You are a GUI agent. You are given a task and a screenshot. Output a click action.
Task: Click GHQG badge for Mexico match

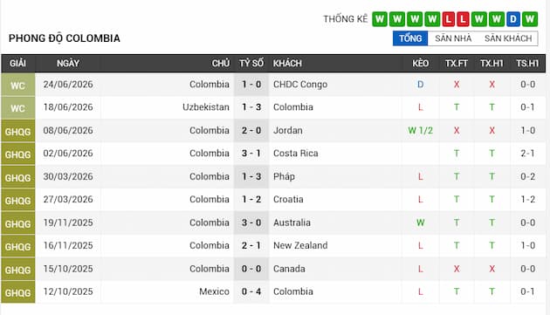(17, 292)
